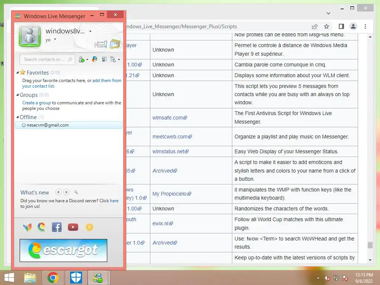Click Messenger taskbar button
380x285 pixels.
click(98, 278)
